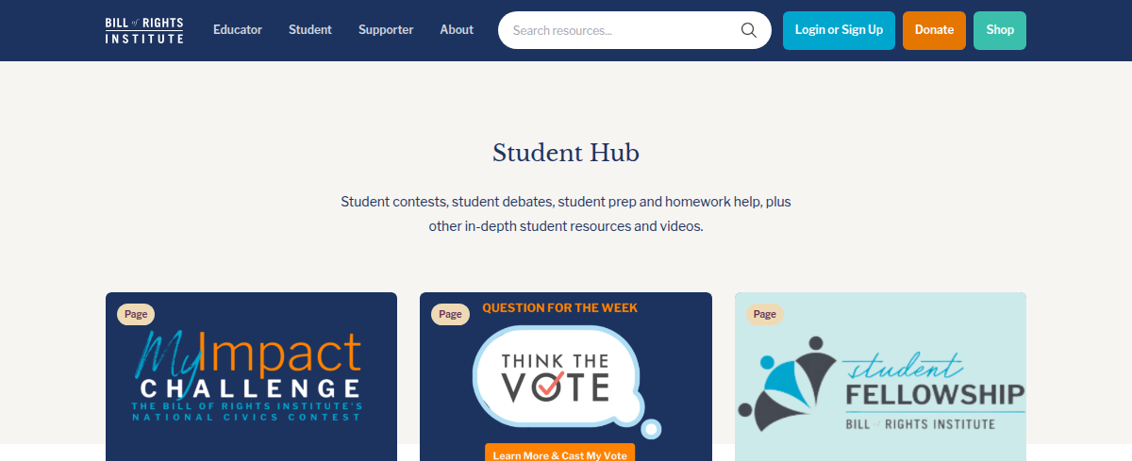
Task: Click the Page badge on Think the Vote card
Action: (450, 315)
